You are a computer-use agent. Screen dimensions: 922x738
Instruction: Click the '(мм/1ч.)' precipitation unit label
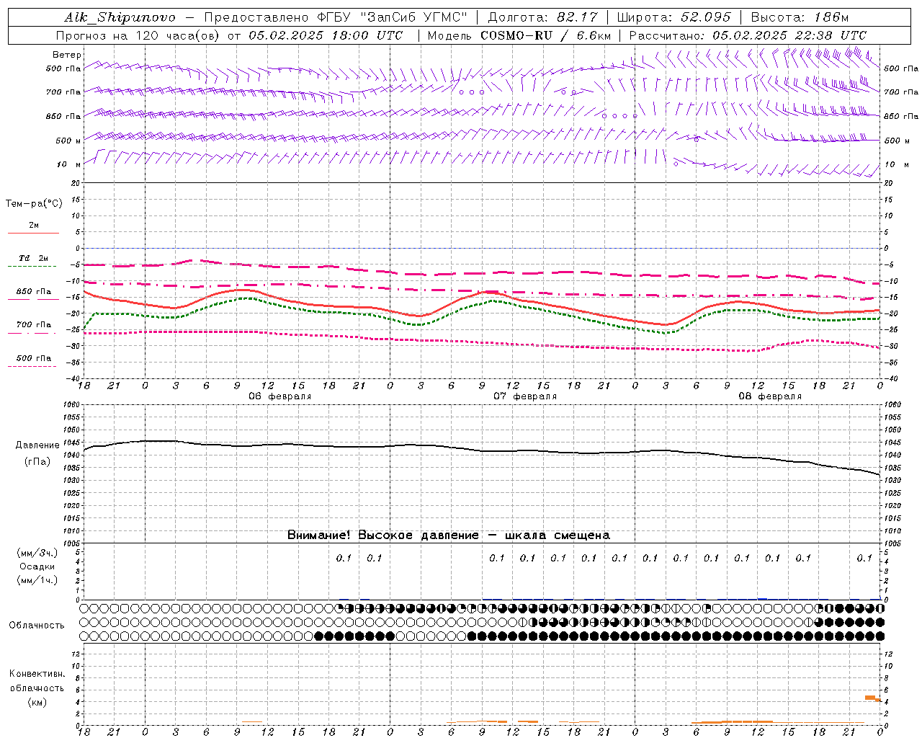(x=37, y=580)
